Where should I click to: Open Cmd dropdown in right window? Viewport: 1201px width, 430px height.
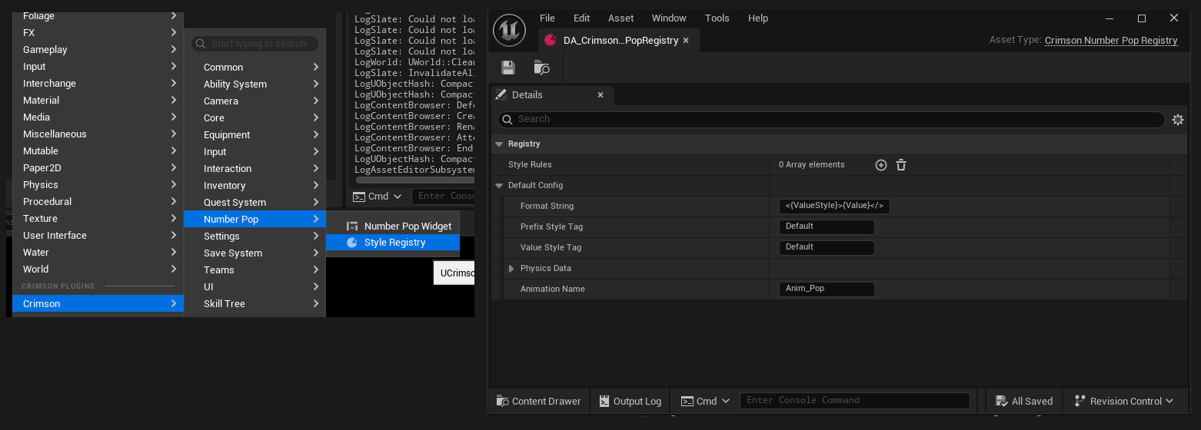point(706,401)
